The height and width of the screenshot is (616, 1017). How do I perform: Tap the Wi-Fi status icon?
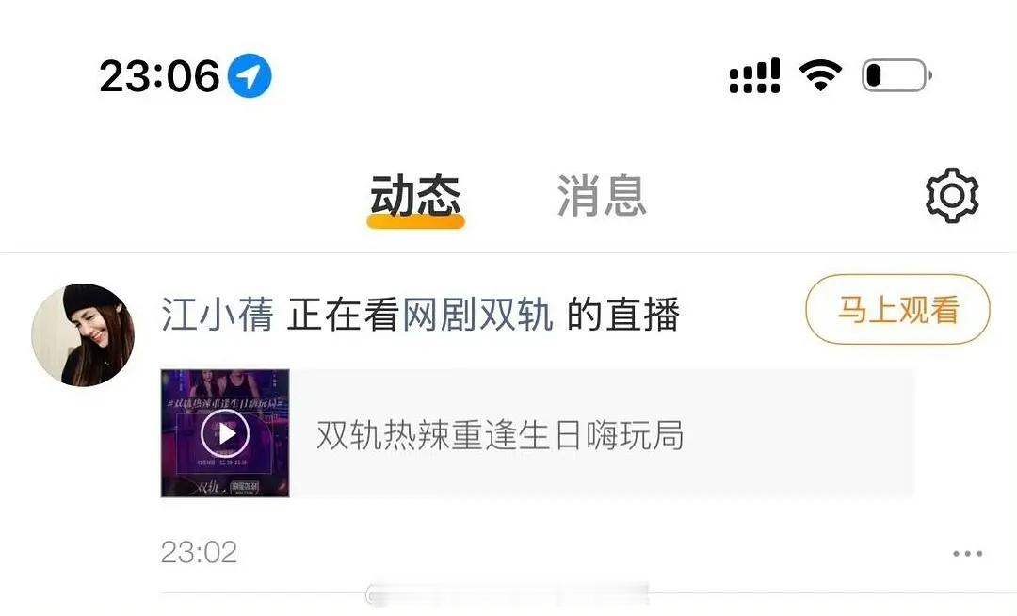pos(820,75)
